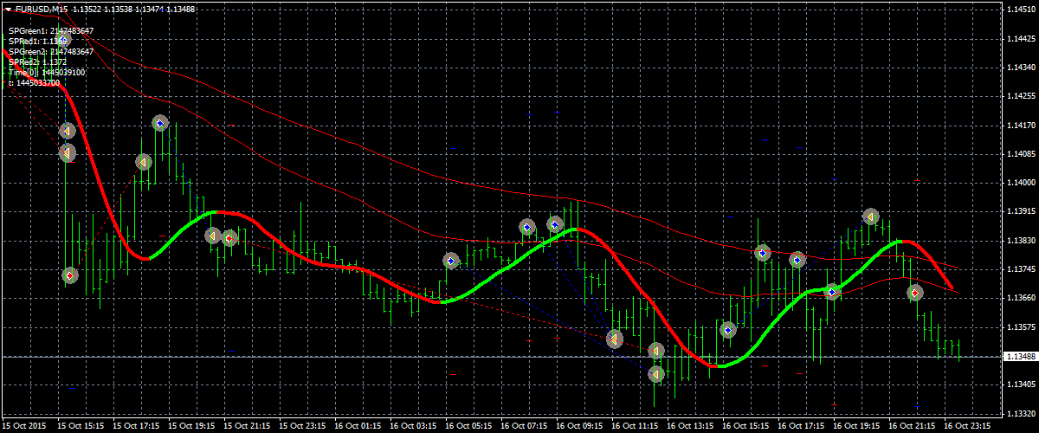
Task: Click the 16 Oct 23:15 time axis label
Action: coord(968,426)
